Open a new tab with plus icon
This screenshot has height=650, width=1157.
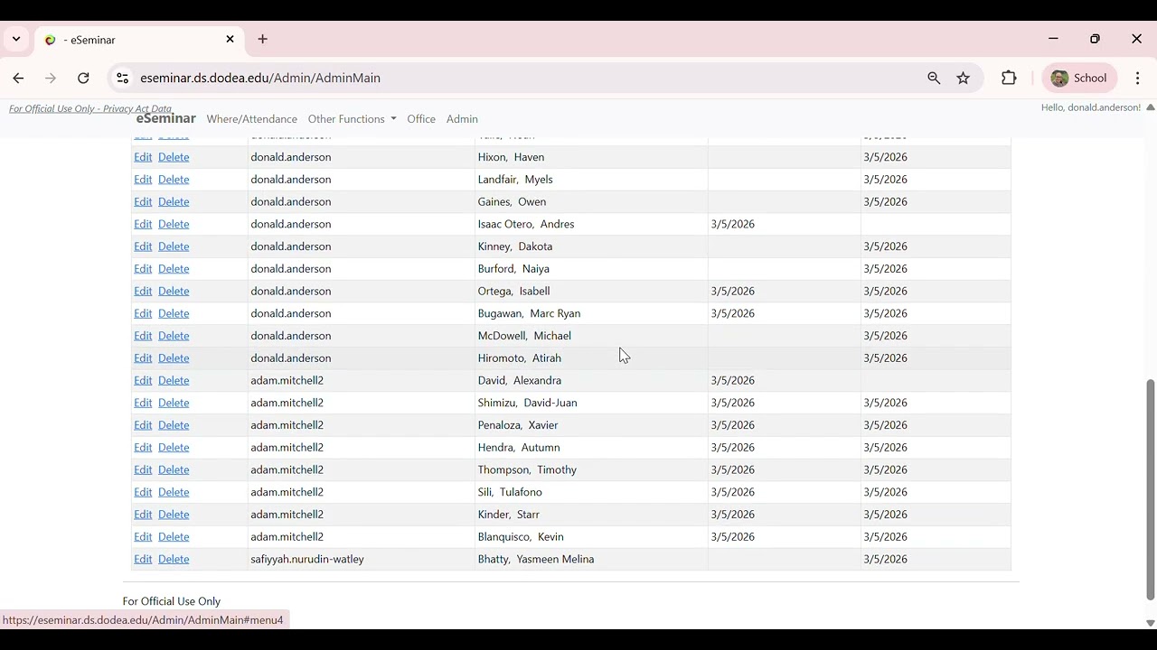(x=263, y=40)
